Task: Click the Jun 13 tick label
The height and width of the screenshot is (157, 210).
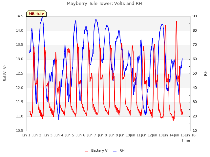Action: coord(157,135)
